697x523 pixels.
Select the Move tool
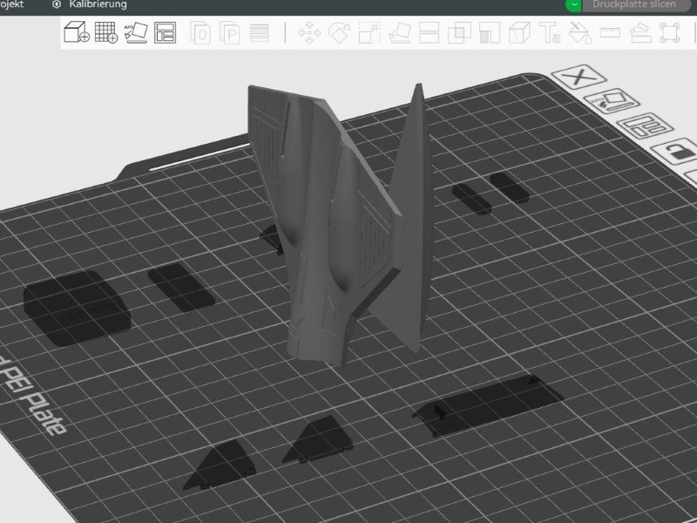(309, 33)
